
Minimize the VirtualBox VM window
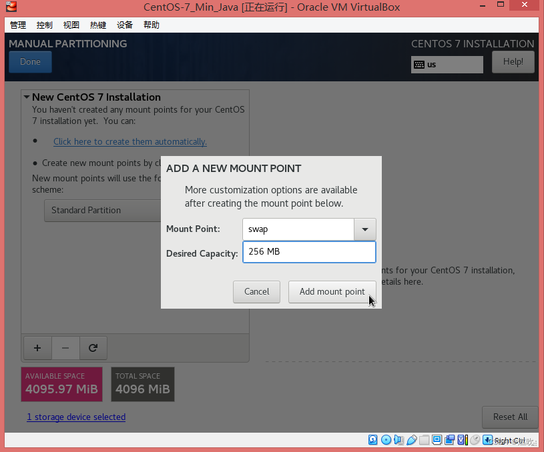pyautogui.click(x=482, y=5)
